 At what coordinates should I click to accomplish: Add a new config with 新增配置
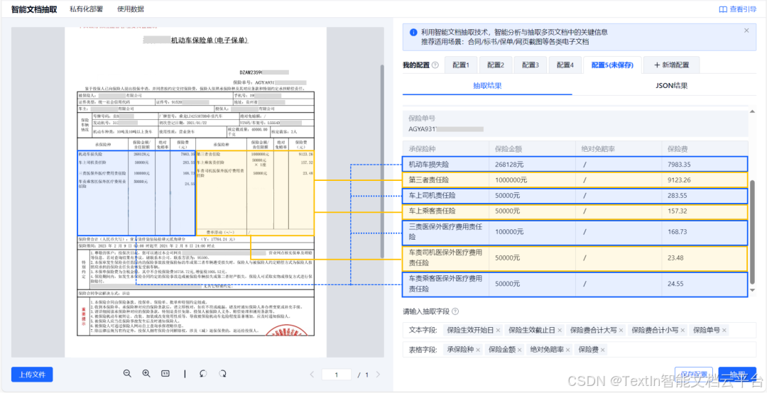coord(672,65)
